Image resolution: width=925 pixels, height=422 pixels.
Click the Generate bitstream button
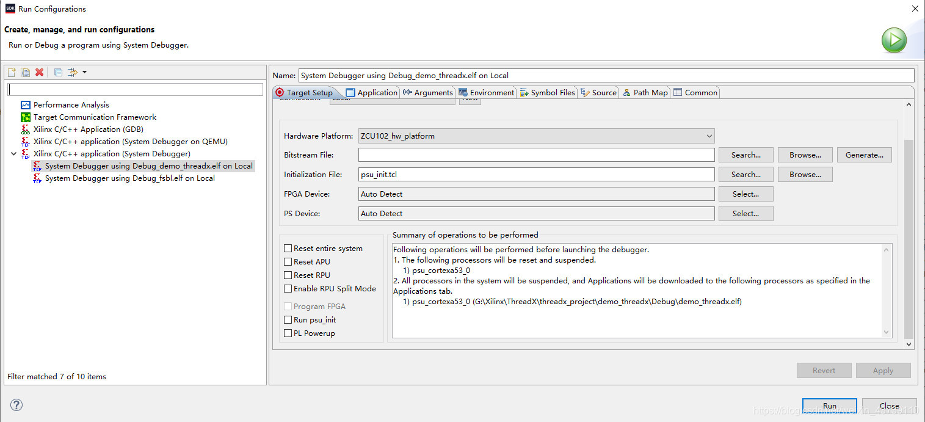click(x=865, y=155)
